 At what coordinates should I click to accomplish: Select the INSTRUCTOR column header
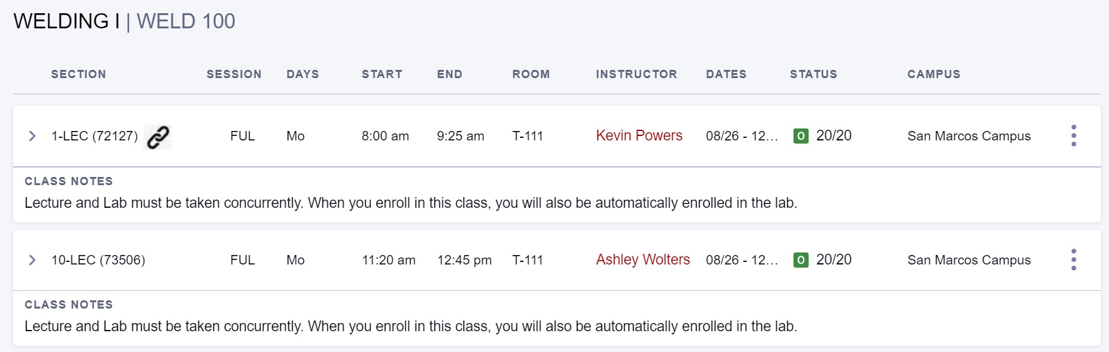(637, 74)
